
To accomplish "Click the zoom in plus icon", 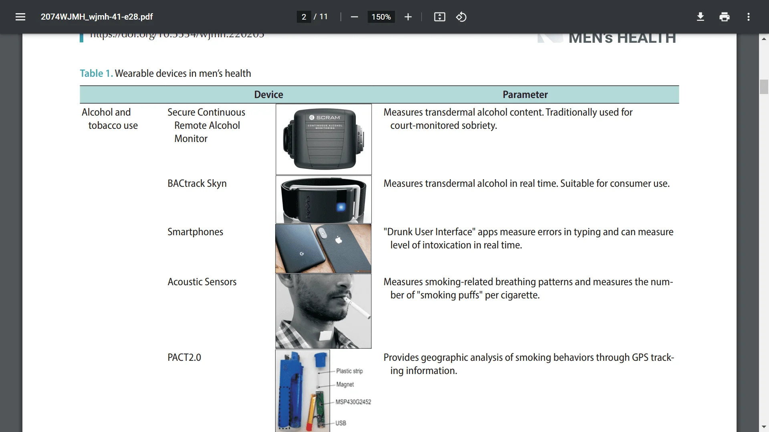I will (x=407, y=17).
